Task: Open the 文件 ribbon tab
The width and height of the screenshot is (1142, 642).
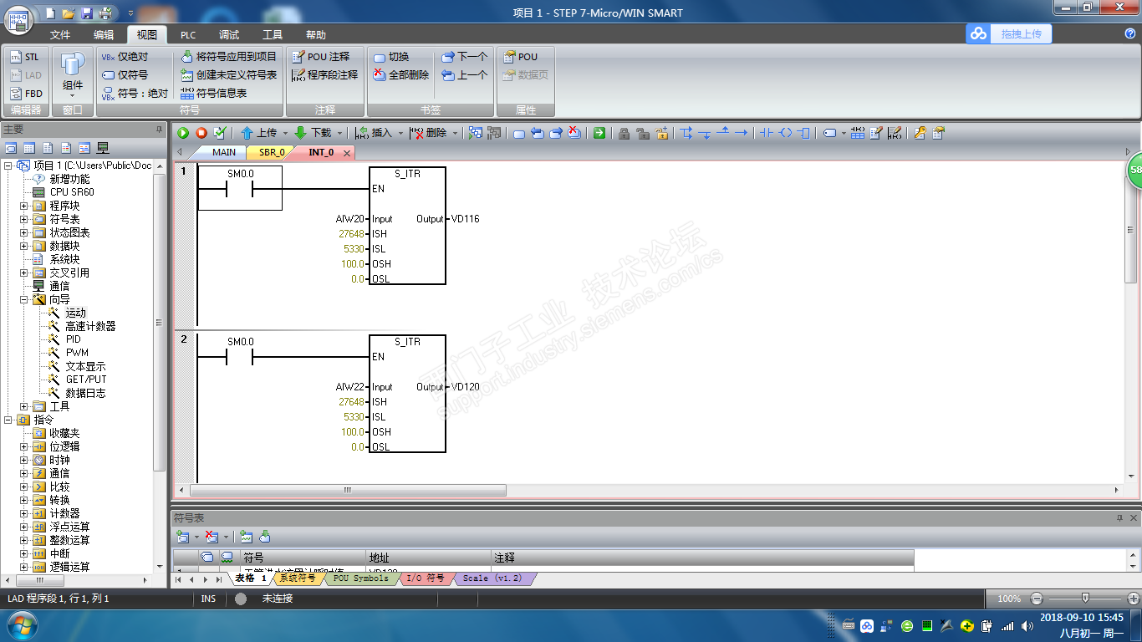Action: point(60,35)
